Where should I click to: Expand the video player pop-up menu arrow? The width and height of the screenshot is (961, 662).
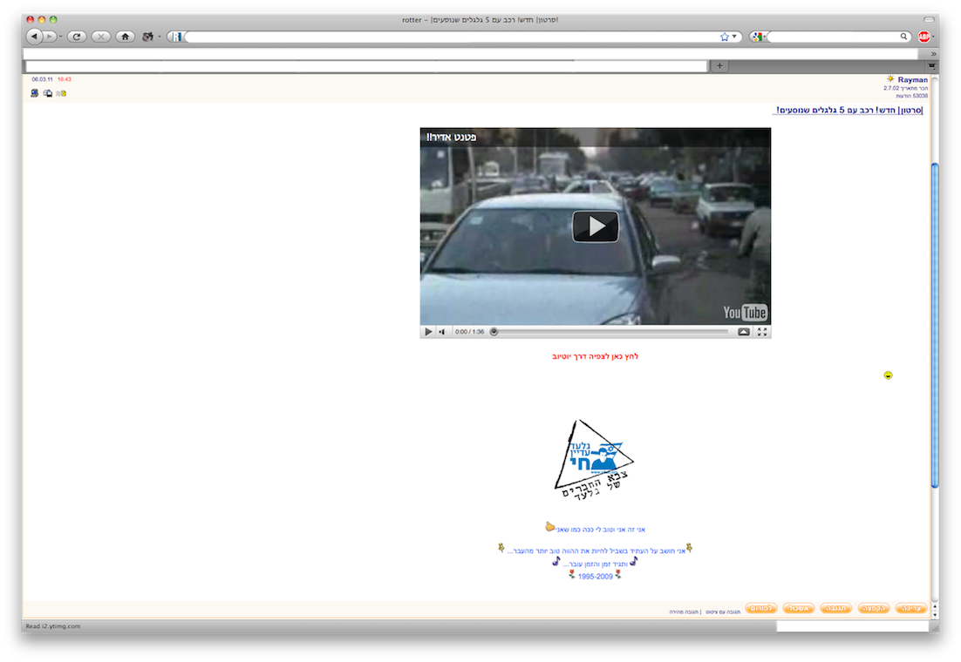tap(743, 332)
